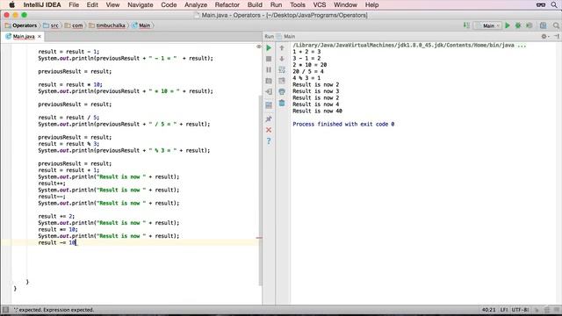Screen dimensions: 562x316
Task: Click the Restore layout icon in the Run panel
Action: coord(269,105)
